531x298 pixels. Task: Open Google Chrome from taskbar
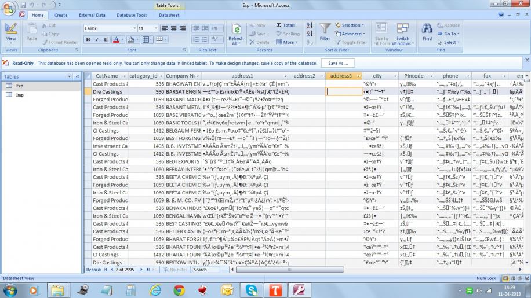(179, 290)
